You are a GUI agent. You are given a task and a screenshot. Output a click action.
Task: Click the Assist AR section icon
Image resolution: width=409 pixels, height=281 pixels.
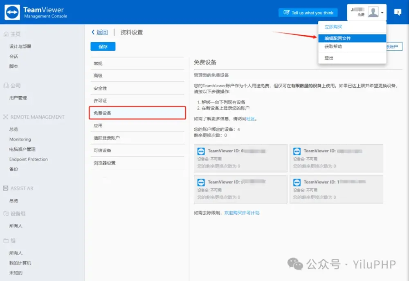point(5,188)
